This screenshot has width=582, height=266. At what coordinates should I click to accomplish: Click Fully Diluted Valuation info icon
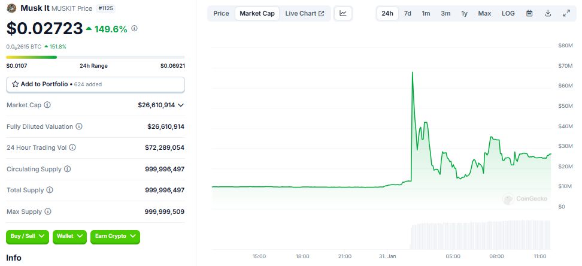[79, 126]
